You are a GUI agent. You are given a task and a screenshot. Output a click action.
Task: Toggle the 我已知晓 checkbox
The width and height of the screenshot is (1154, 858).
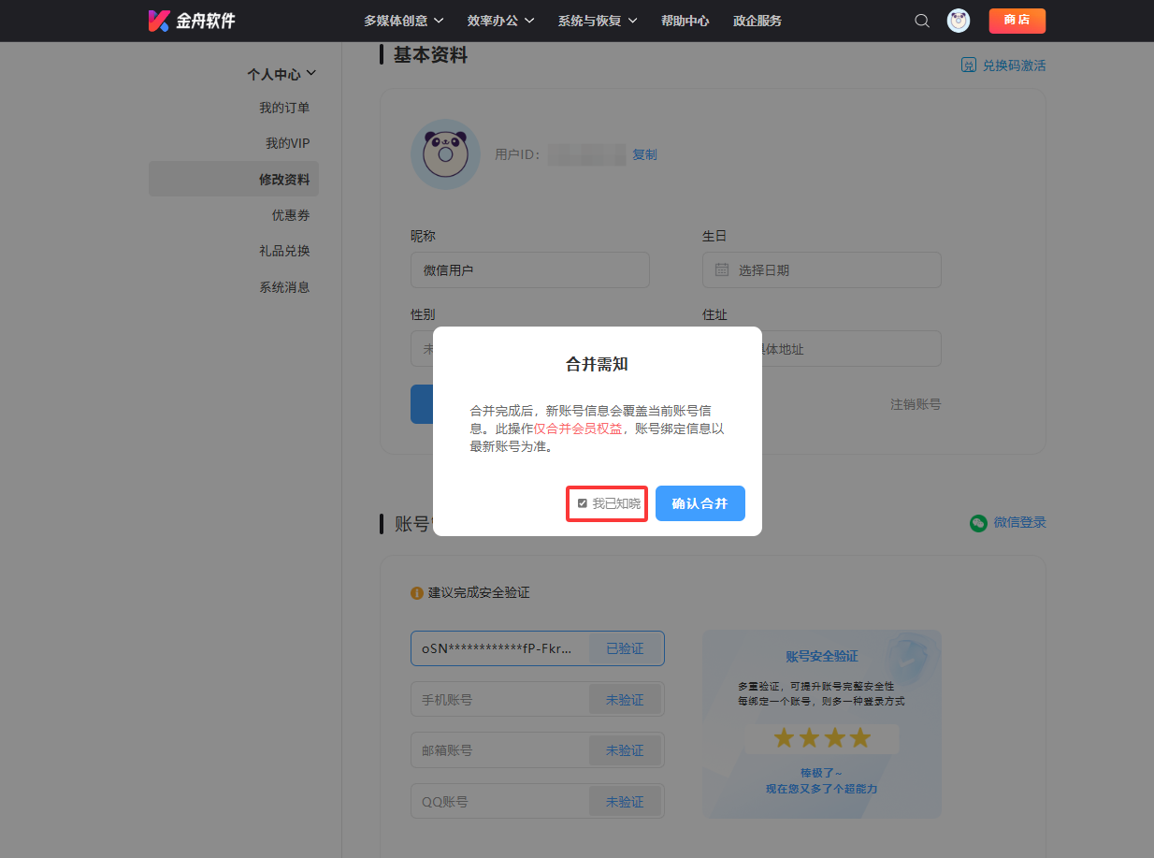pos(583,503)
